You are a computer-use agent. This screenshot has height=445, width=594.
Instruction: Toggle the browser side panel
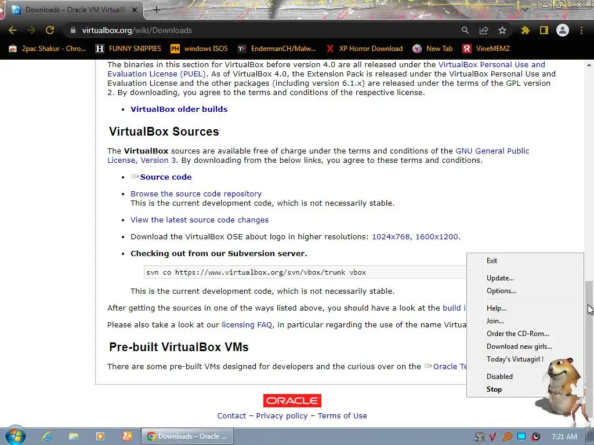pos(544,30)
